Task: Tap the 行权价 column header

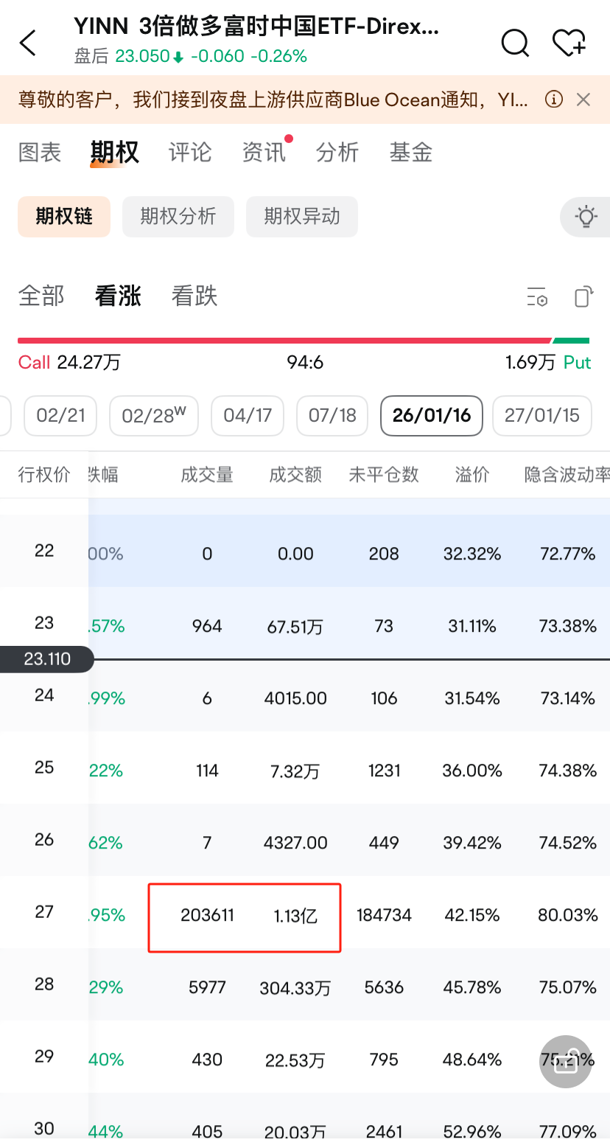Action: click(44, 475)
